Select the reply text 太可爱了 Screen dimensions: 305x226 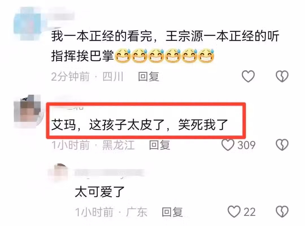[100, 192]
